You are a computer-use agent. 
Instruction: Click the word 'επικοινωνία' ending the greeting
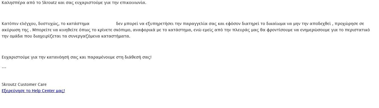(134, 3)
